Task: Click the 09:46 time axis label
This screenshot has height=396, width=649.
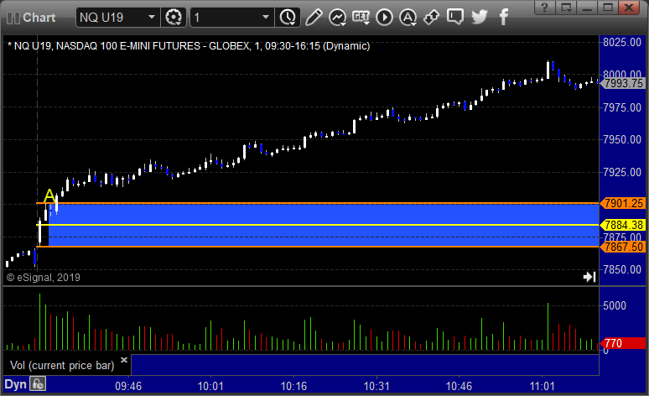Action: pos(128,387)
